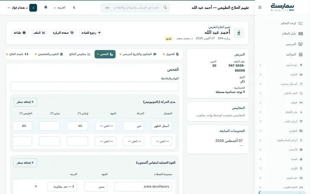Screen dimensions: 310x194
Task: Open the الدرجة dropdown showing 4 — ضد مقاومة
Action: coord(62,187)
